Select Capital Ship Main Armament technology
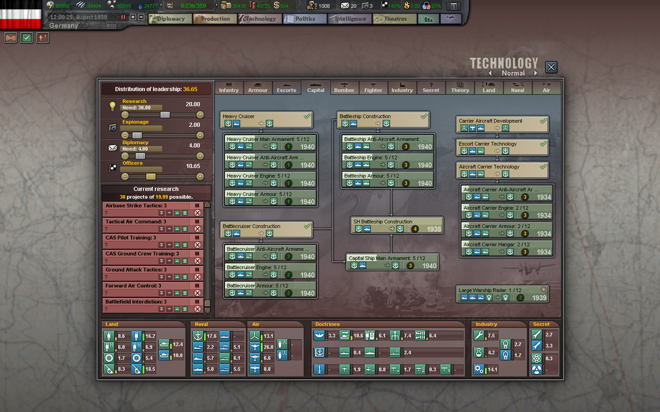 393,262
